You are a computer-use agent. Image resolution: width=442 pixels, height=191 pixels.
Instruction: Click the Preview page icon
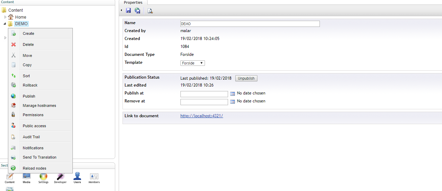coord(150,11)
